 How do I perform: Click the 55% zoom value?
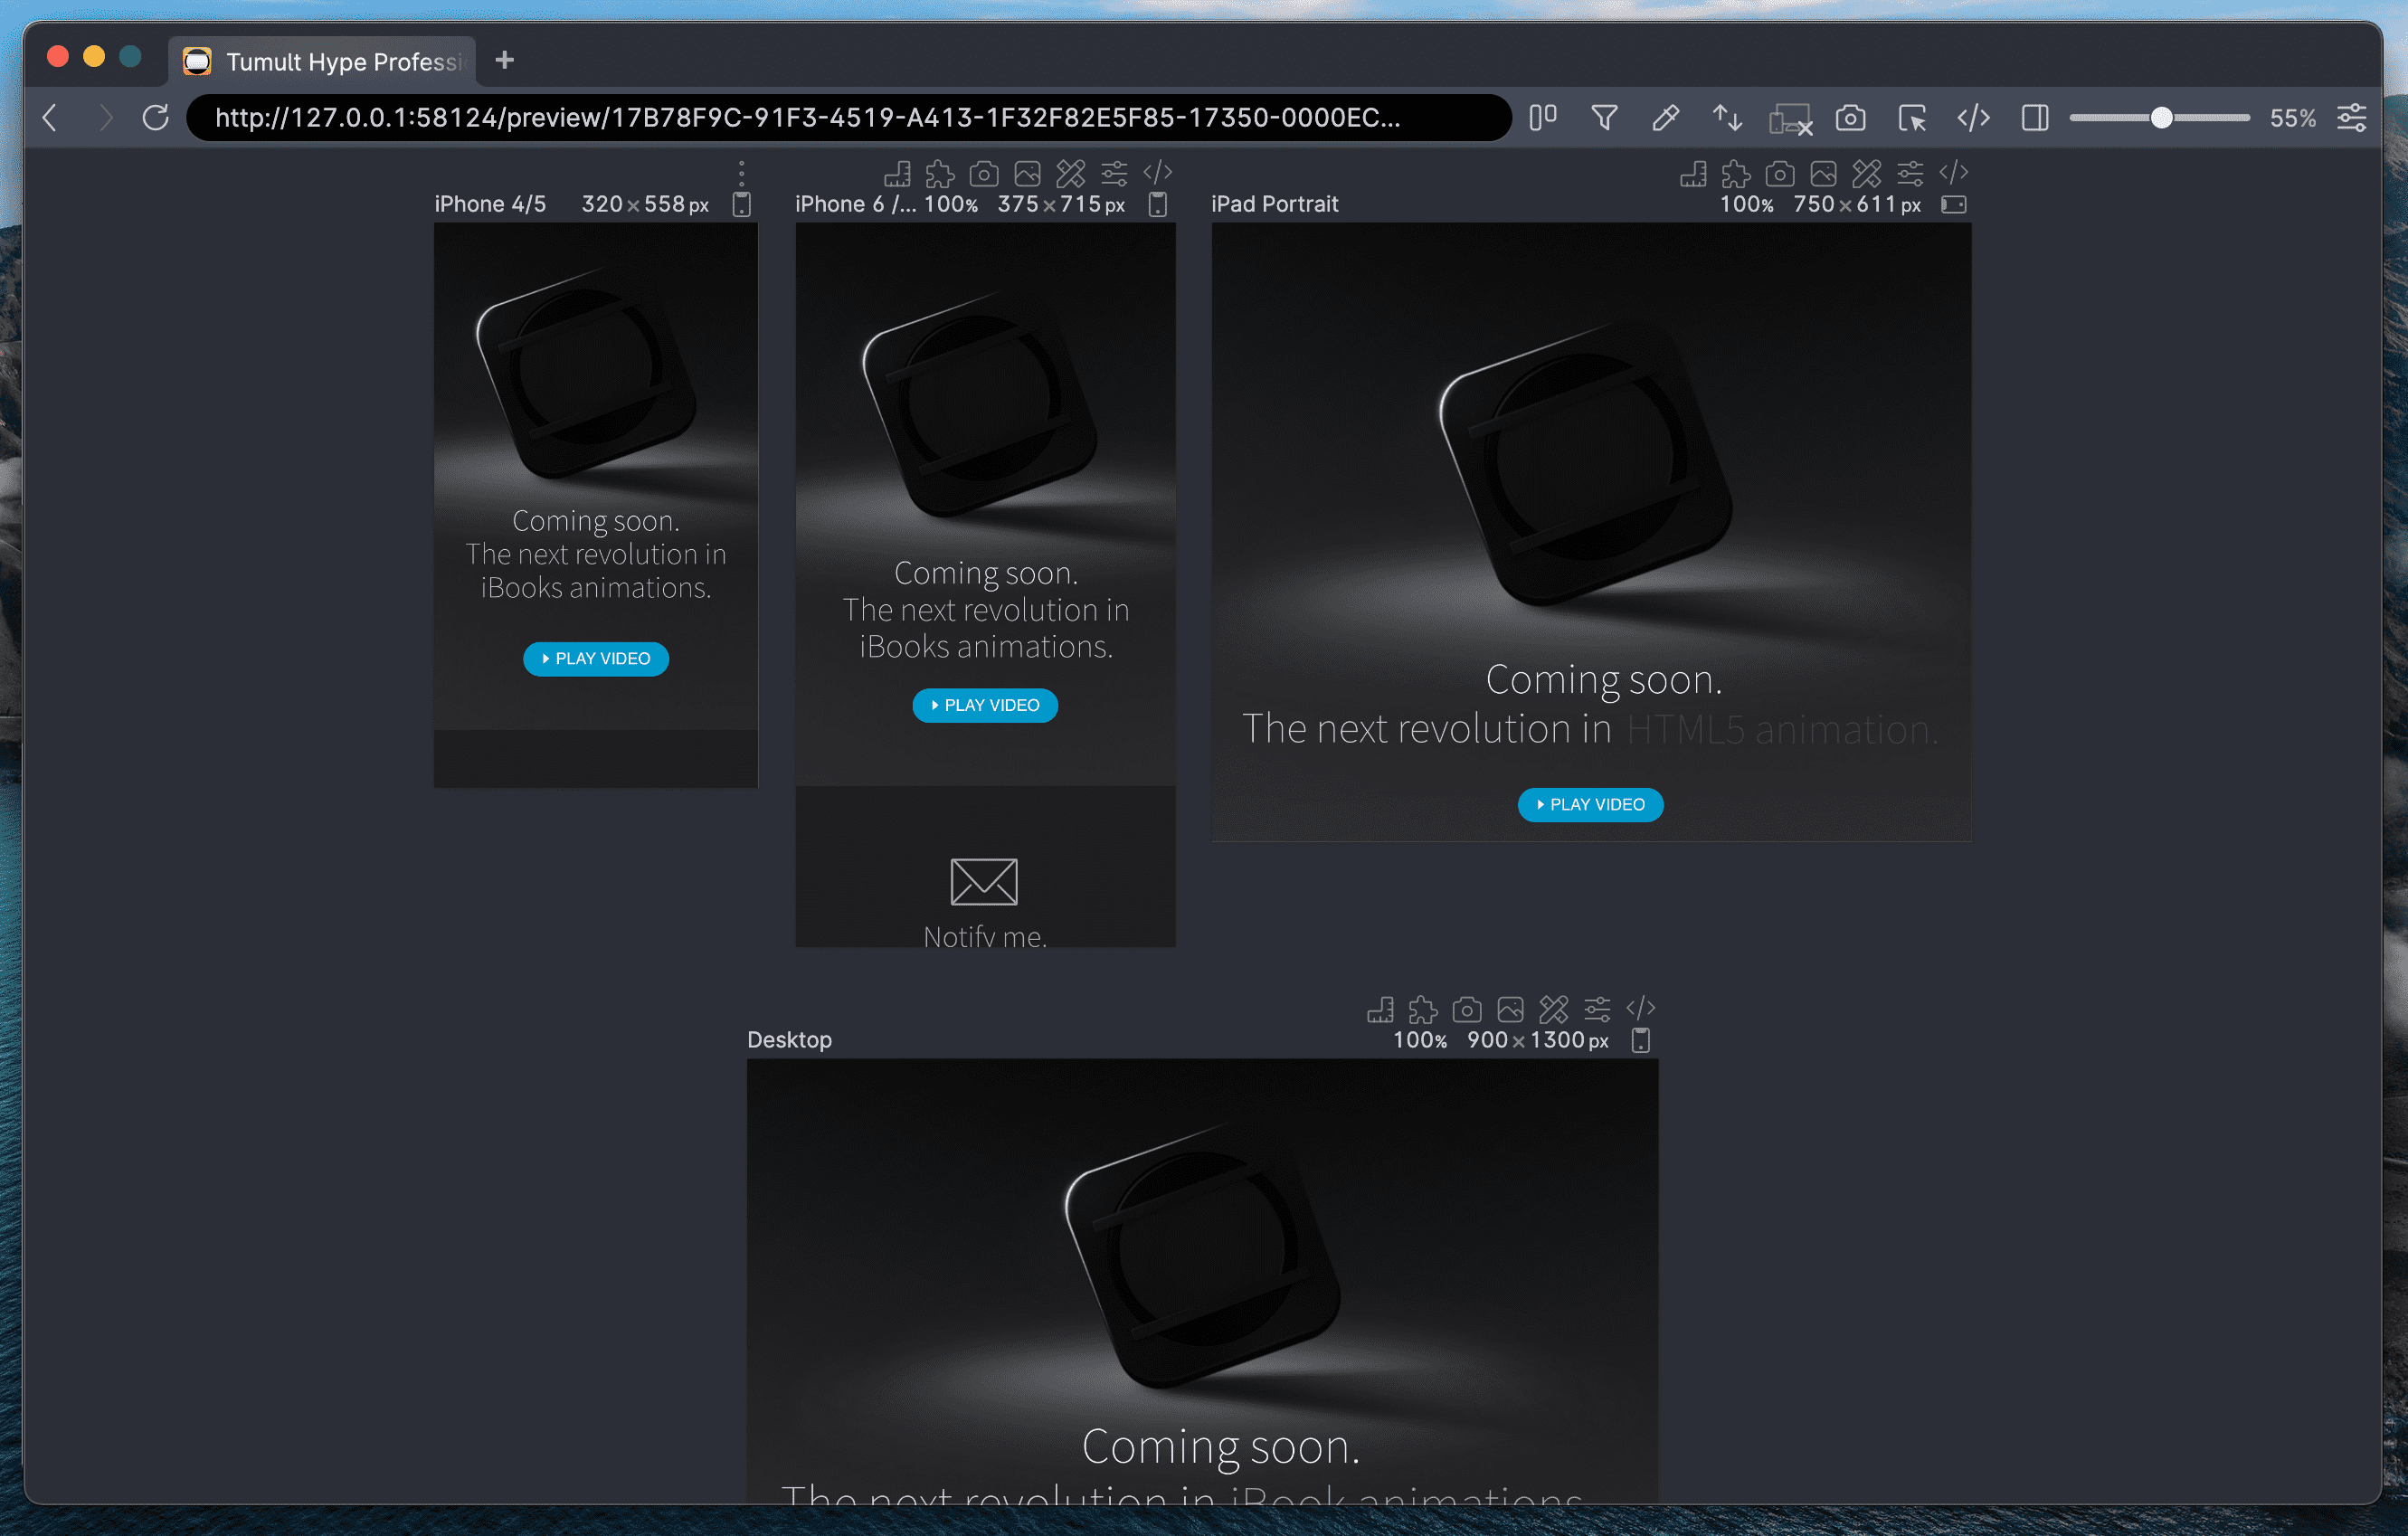pos(2292,118)
